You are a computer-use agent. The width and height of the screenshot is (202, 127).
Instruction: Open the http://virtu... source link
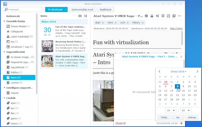176,29
